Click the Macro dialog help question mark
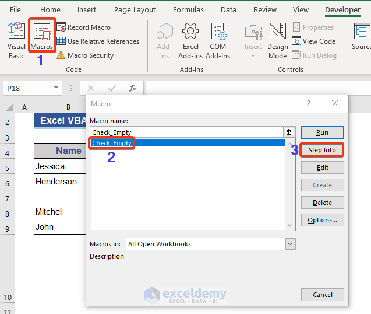This screenshot has width=371, height=314. pos(308,103)
